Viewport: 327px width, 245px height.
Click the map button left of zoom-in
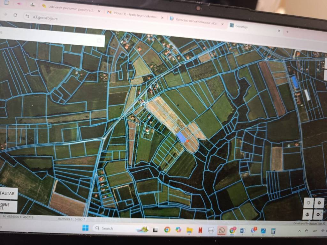click(308, 203)
